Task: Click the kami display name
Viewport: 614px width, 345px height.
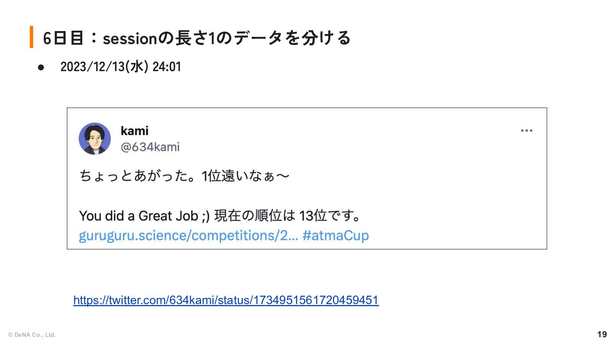Action: [134, 131]
